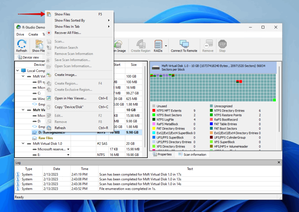This screenshot has width=299, height=212.
Task: Collapse the first Msft Virtual Disk node
Action: 23,76
